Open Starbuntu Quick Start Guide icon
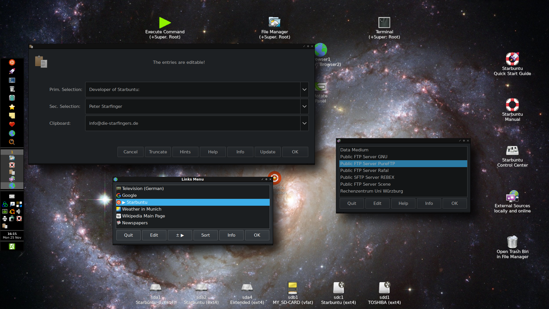The width and height of the screenshot is (549, 309). (512, 59)
